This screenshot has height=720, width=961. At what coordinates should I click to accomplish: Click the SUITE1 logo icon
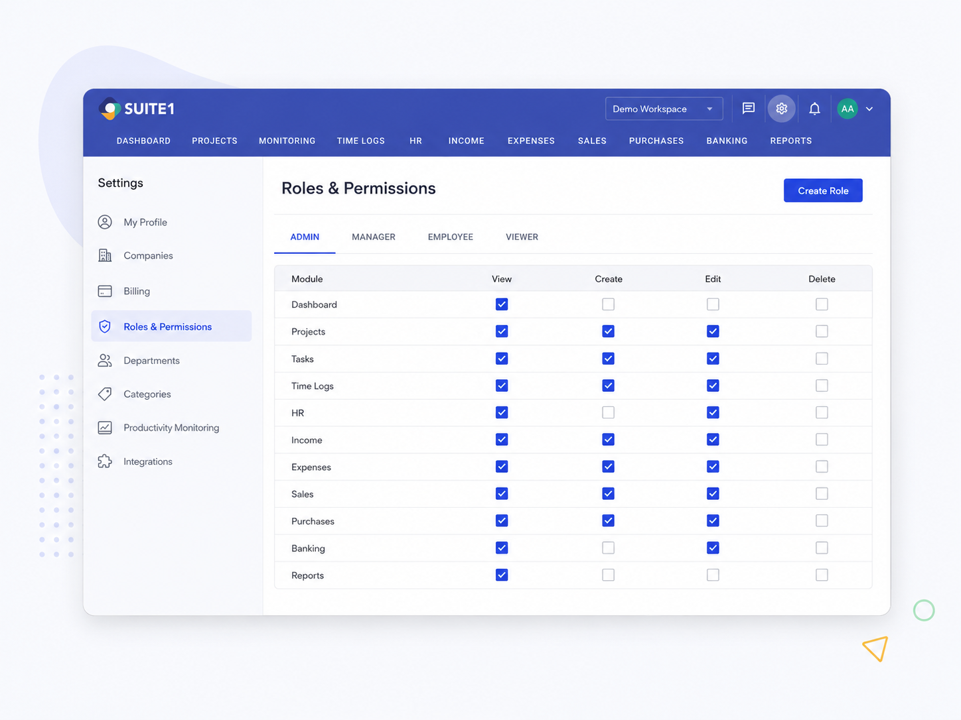110,109
